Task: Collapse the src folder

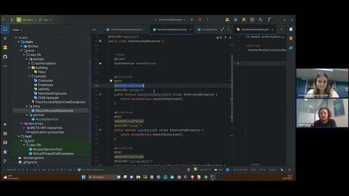Action: 16,38
